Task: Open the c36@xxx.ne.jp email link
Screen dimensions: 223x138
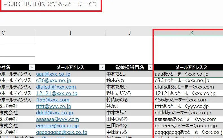Action: (x=53, y=80)
